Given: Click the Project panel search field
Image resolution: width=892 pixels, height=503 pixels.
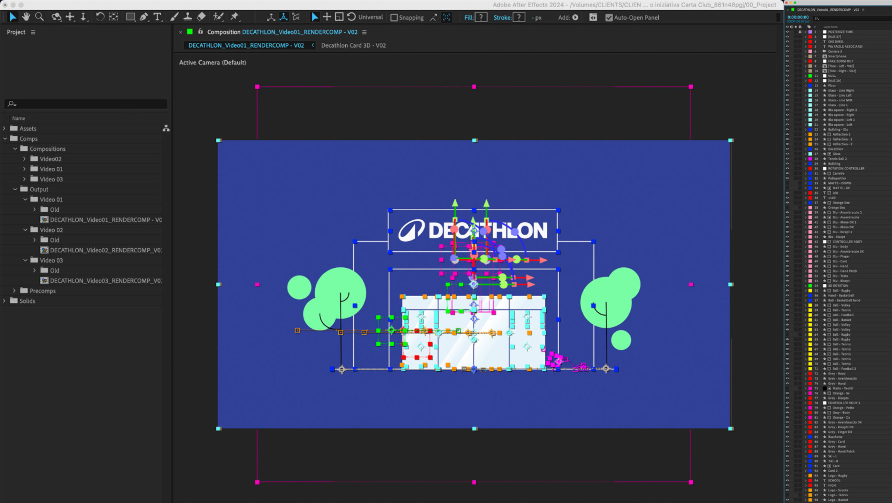Looking at the screenshot, I should click(x=86, y=104).
